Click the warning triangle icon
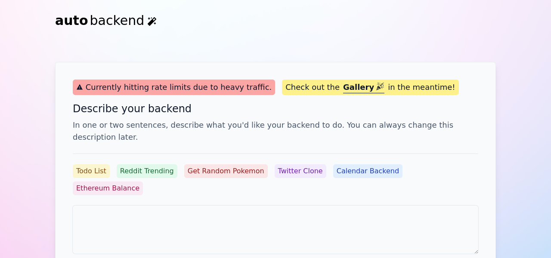This screenshot has height=258, width=551. [80, 87]
